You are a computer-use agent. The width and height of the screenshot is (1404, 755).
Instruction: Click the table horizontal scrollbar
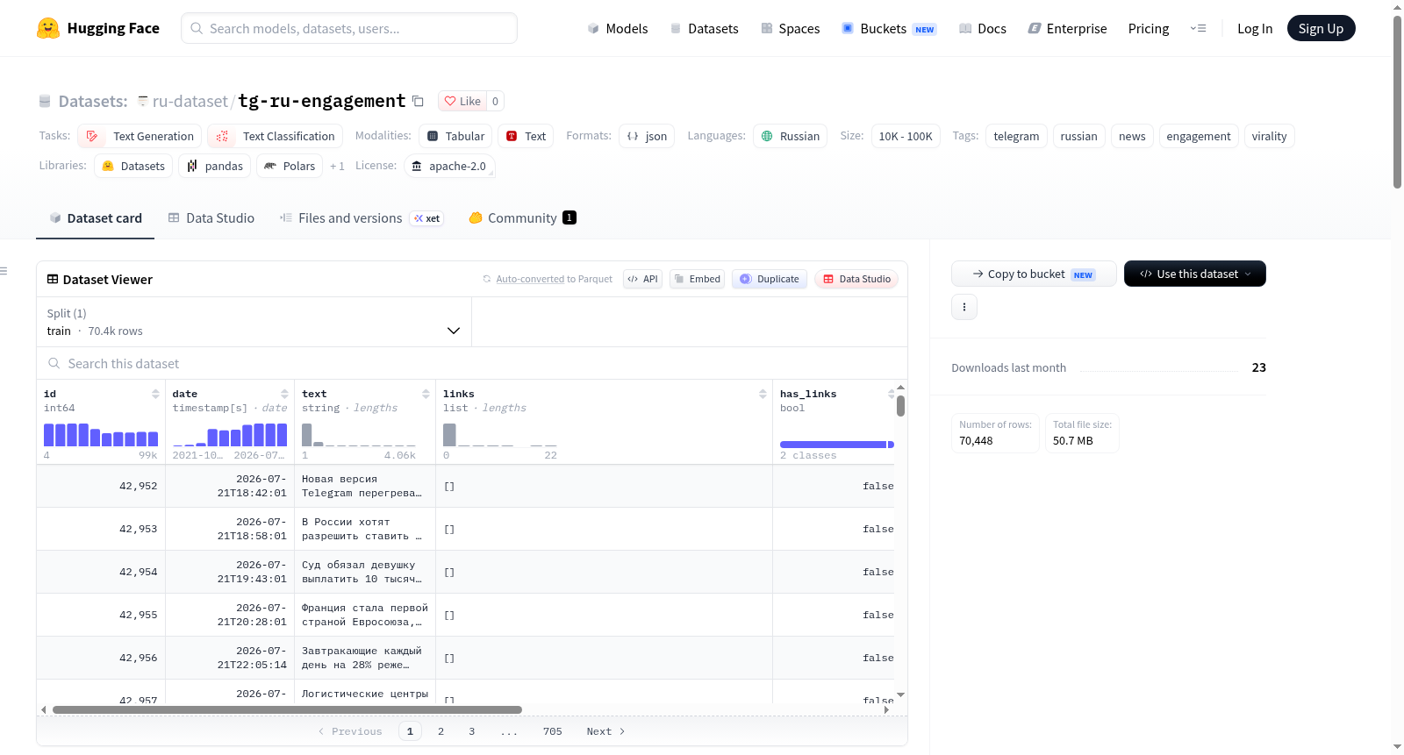point(287,709)
